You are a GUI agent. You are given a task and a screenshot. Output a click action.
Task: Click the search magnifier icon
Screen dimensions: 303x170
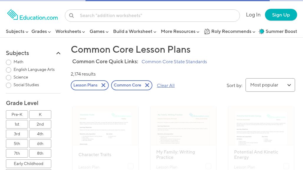(72, 15)
